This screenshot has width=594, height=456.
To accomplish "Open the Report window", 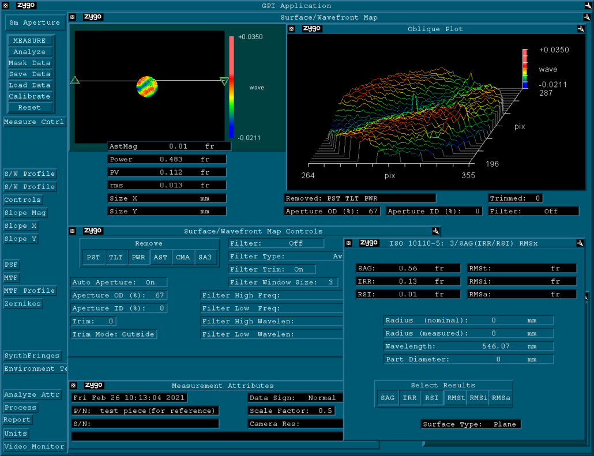I will (17, 420).
